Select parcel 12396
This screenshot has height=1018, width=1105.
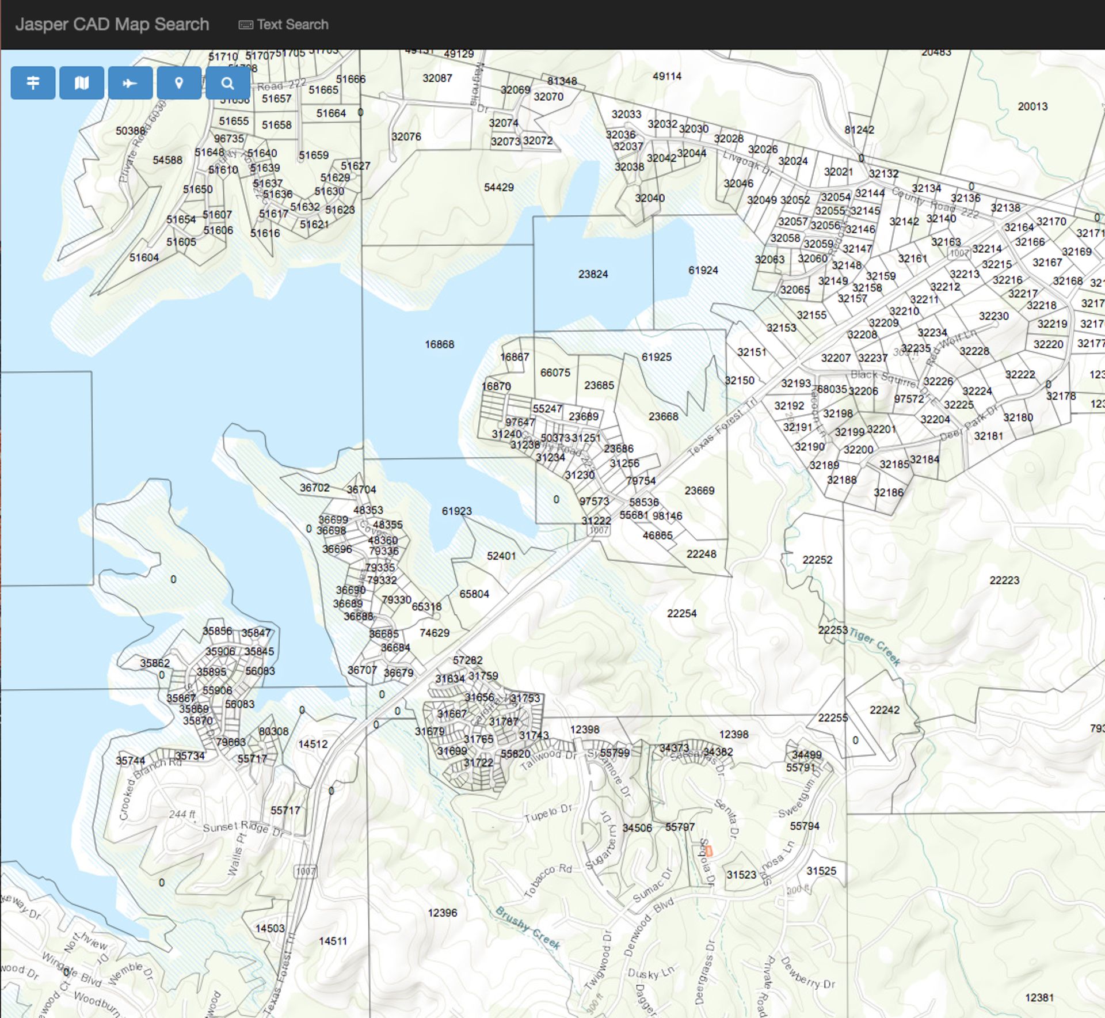click(x=443, y=913)
